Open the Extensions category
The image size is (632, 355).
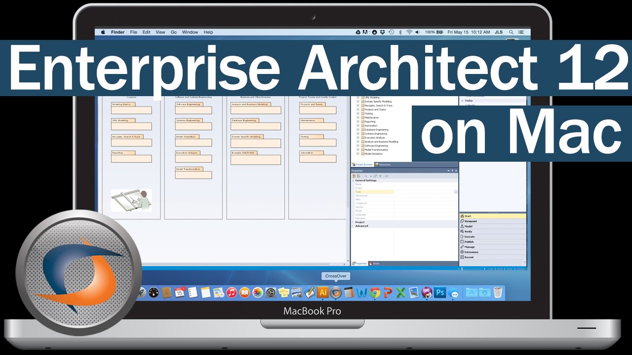(x=493, y=252)
